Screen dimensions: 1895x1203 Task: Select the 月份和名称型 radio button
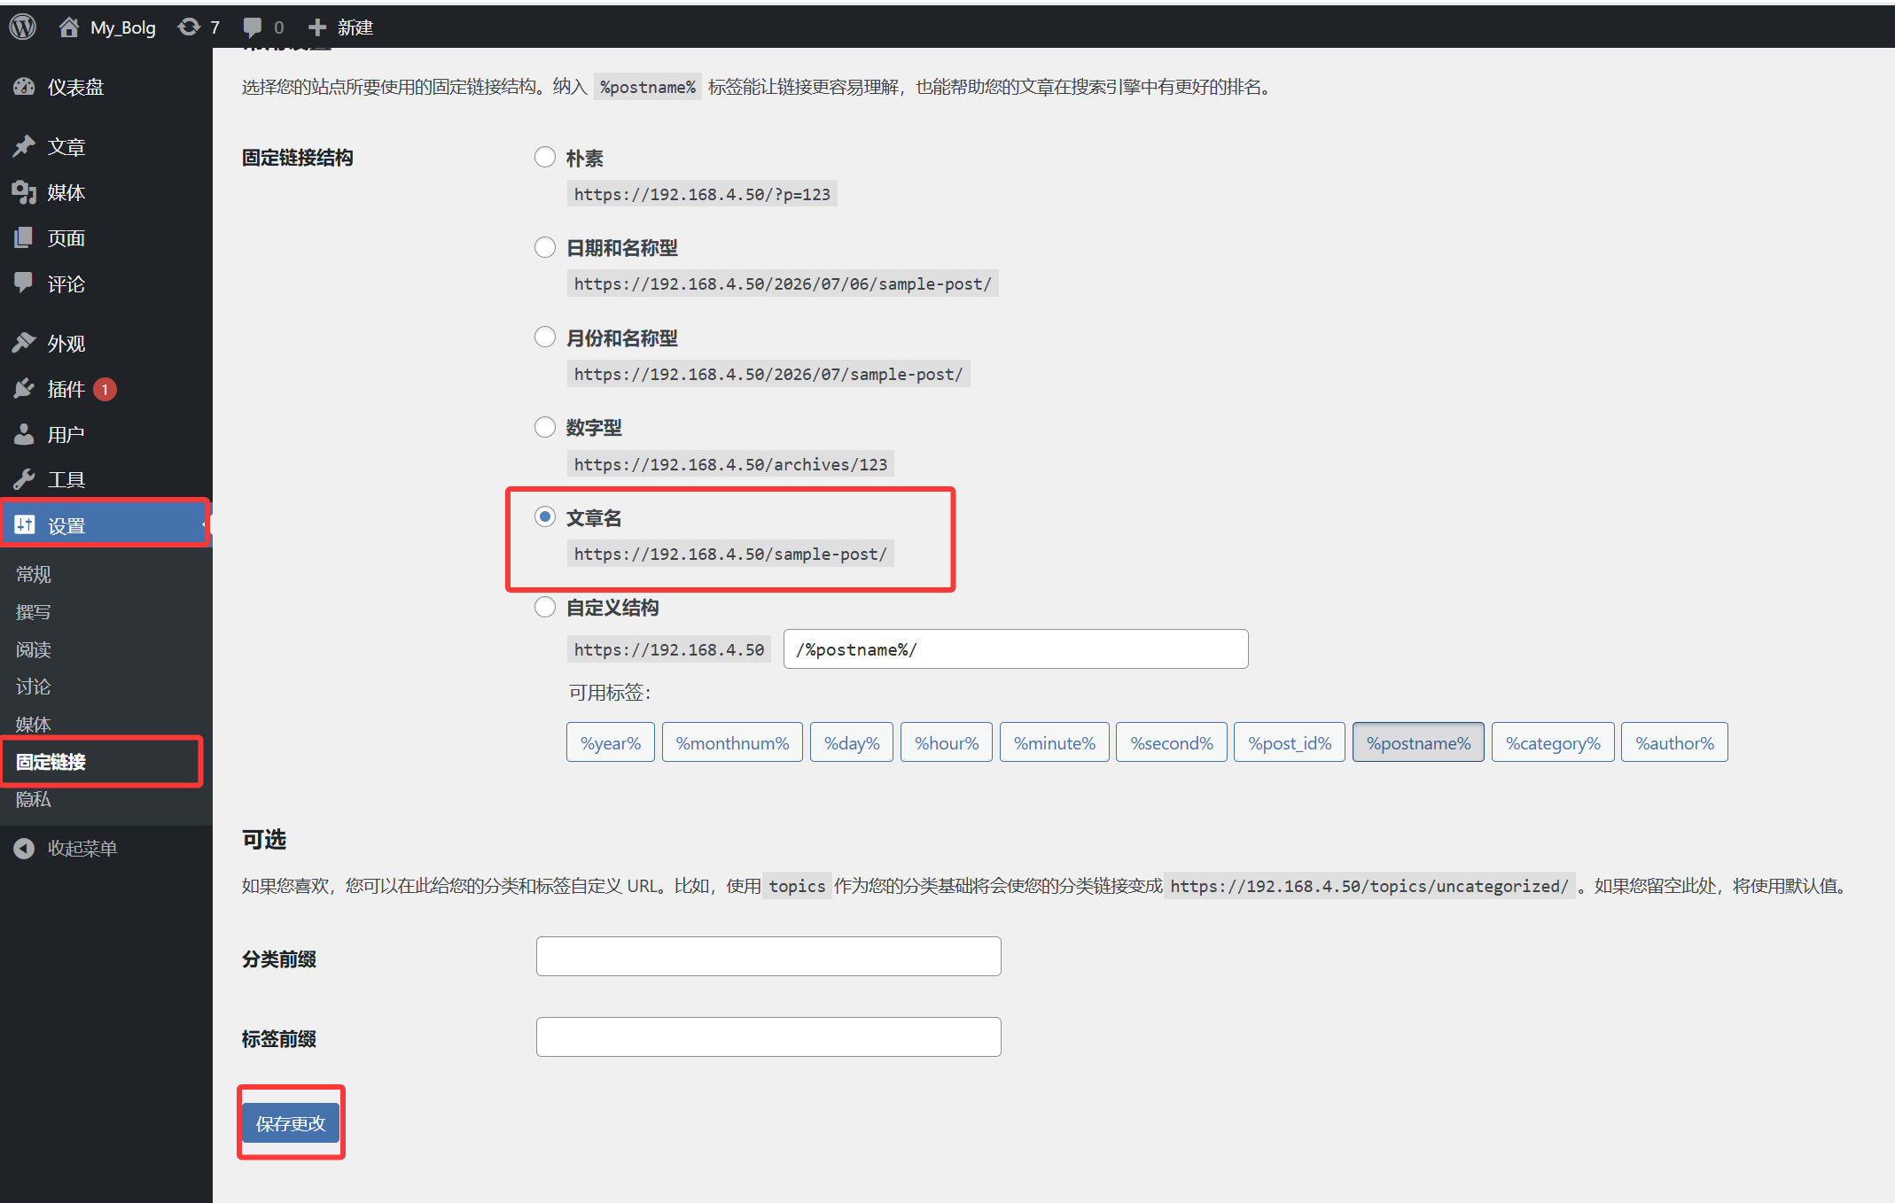[x=545, y=337]
